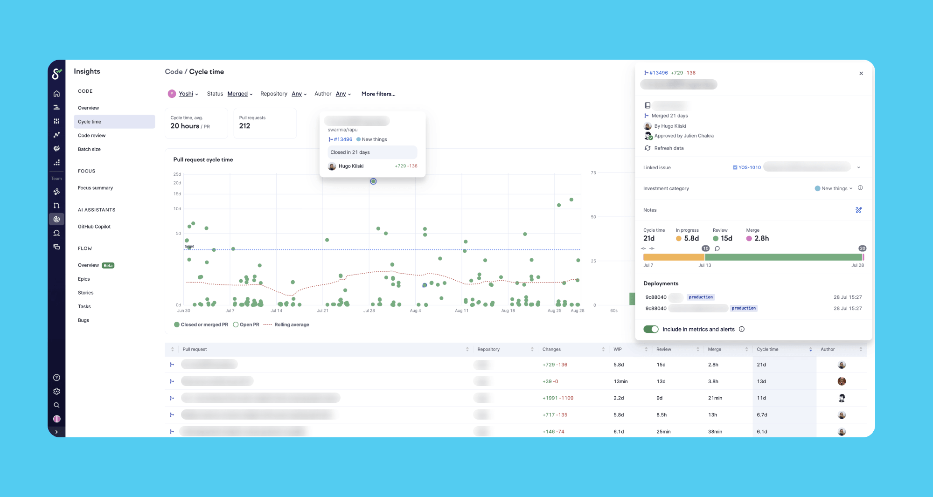Image resolution: width=933 pixels, height=497 pixels.
Task: Click the home icon in the left sidebar
Action: pyautogui.click(x=56, y=94)
